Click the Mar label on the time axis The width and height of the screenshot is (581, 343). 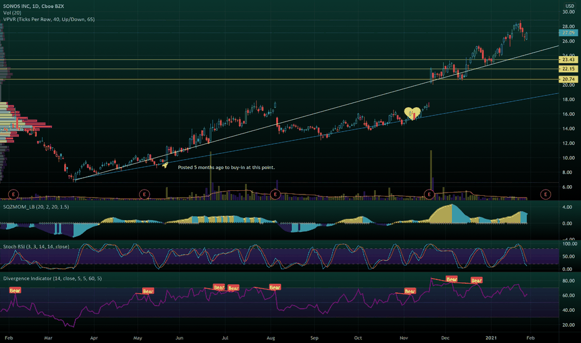48,338
